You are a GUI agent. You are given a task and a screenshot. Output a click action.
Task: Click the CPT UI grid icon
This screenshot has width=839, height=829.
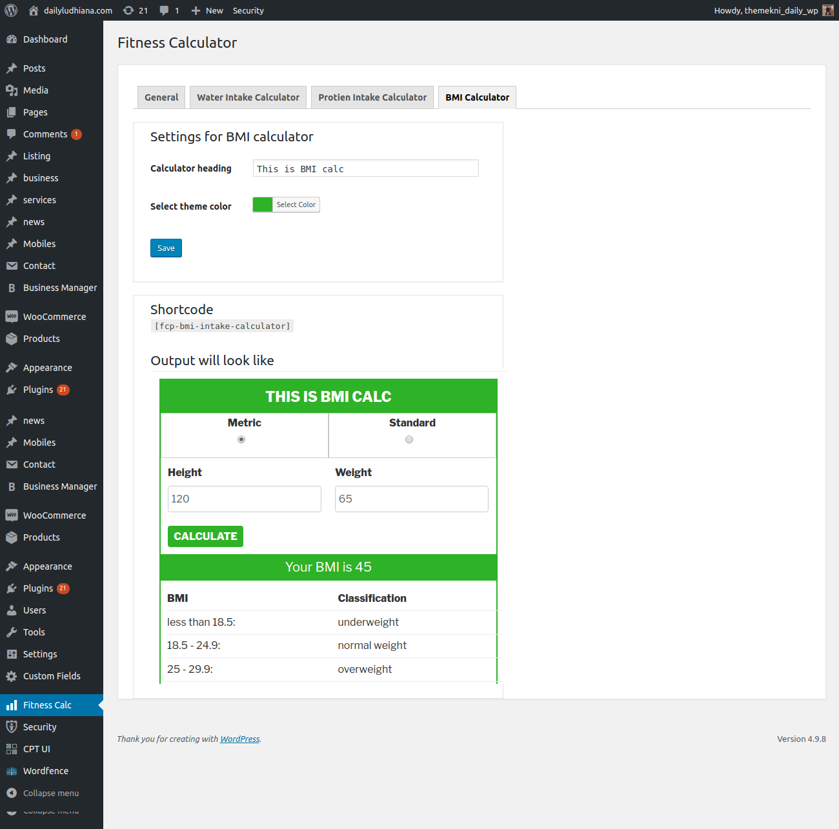(x=12, y=749)
